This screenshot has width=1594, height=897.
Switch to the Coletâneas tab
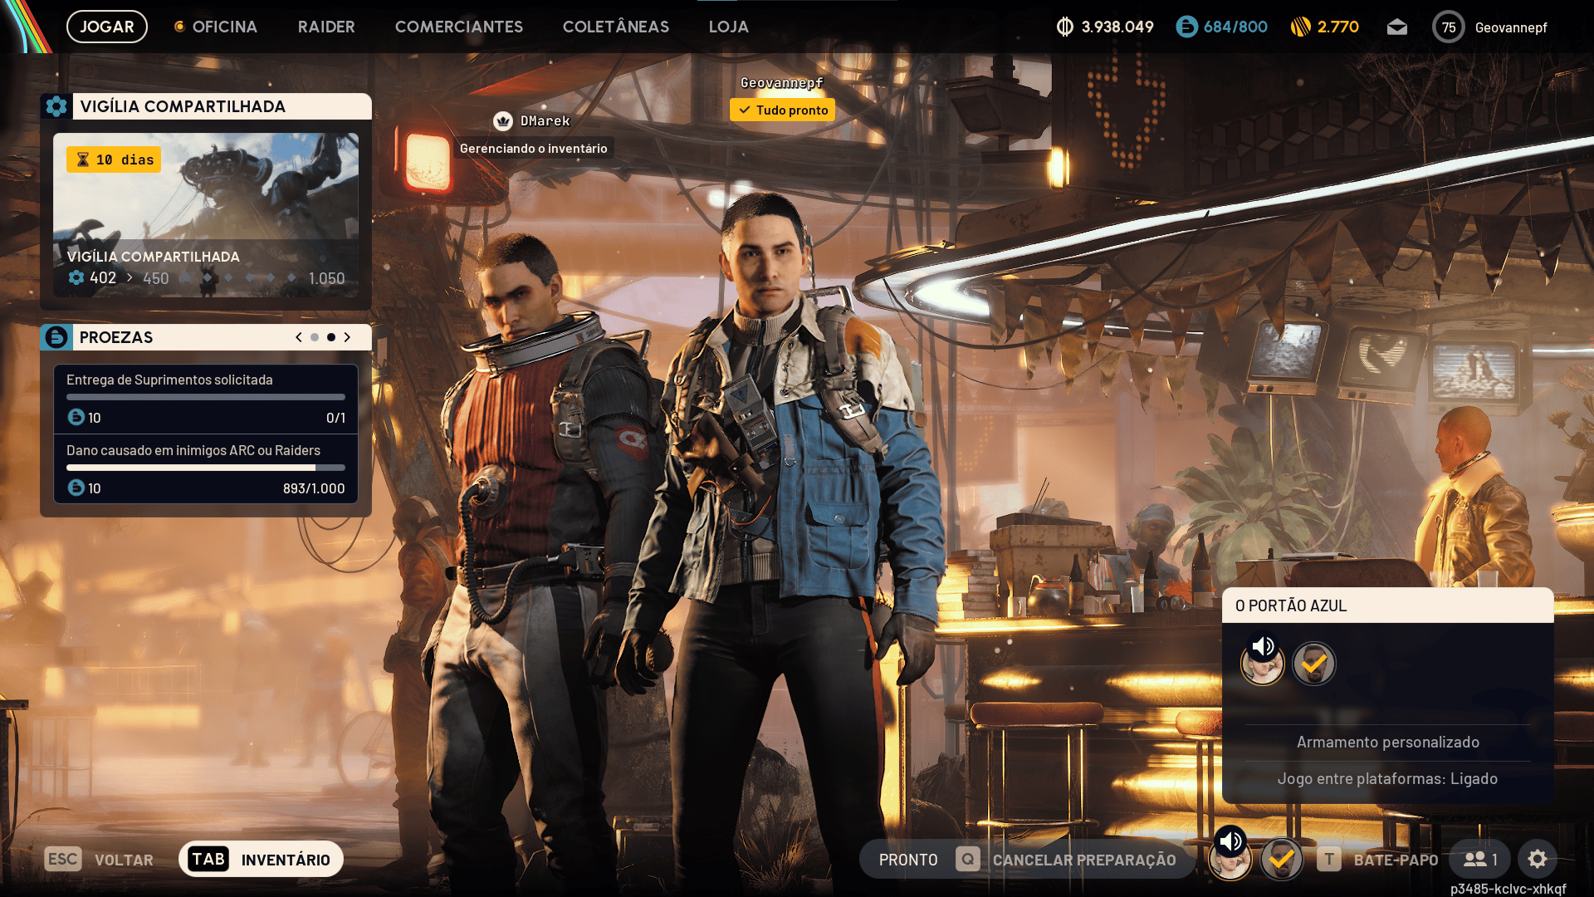(616, 27)
